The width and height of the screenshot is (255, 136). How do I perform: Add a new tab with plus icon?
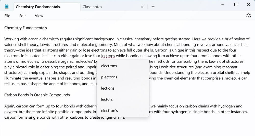(x=153, y=7)
